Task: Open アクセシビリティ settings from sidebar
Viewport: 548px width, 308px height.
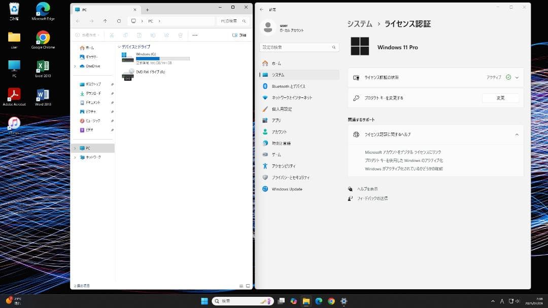Action: pyautogui.click(x=287, y=166)
